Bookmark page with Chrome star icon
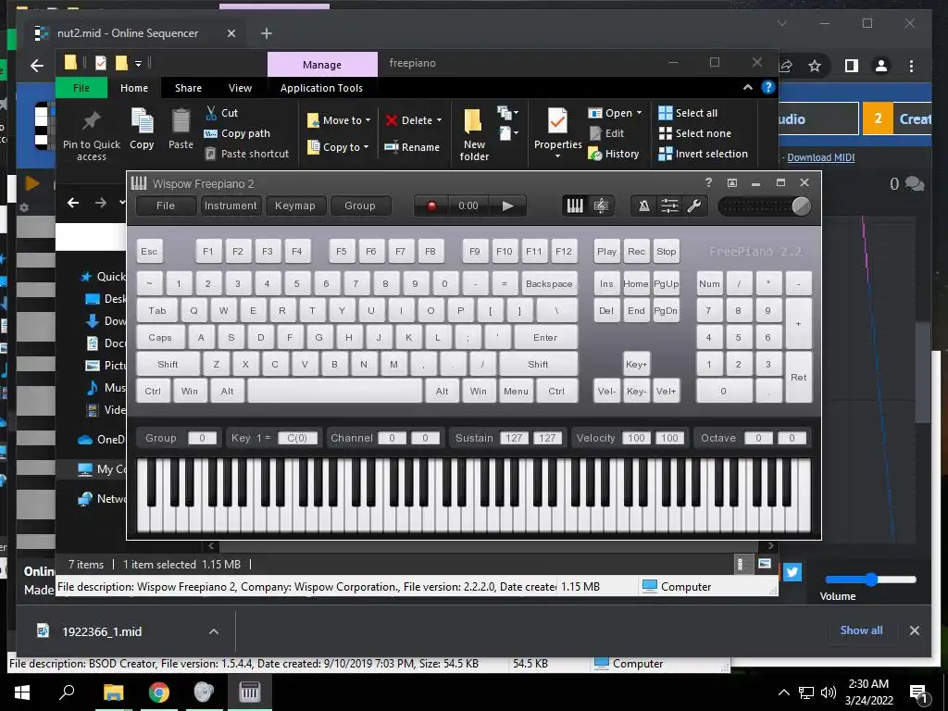The height and width of the screenshot is (711, 948). tap(815, 66)
